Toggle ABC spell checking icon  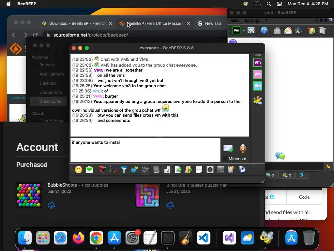pos(145,170)
